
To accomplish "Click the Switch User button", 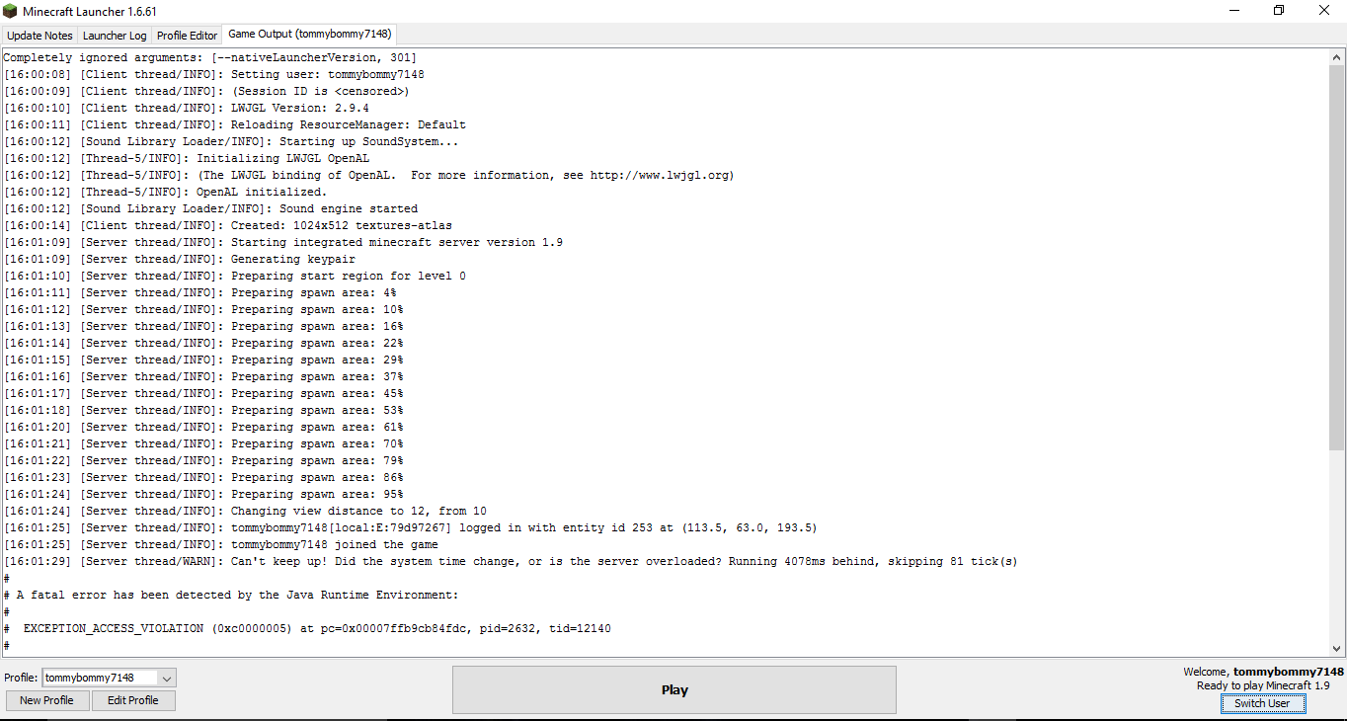I will point(1262,703).
